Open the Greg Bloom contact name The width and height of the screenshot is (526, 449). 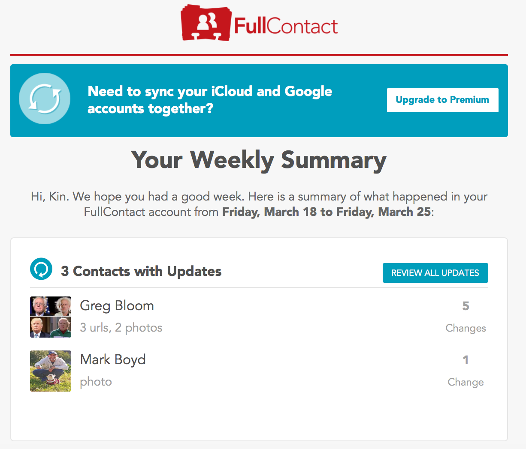[x=117, y=305]
